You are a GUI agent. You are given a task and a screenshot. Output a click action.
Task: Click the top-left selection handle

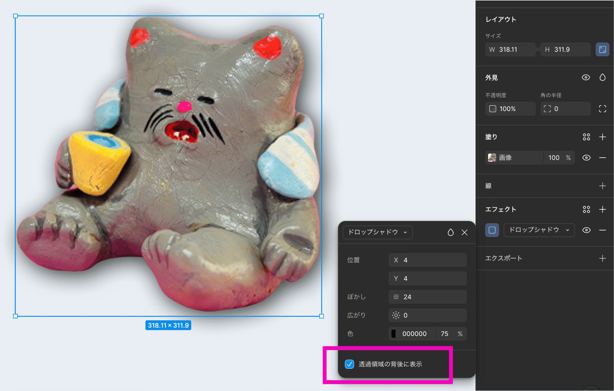pyautogui.click(x=15, y=16)
